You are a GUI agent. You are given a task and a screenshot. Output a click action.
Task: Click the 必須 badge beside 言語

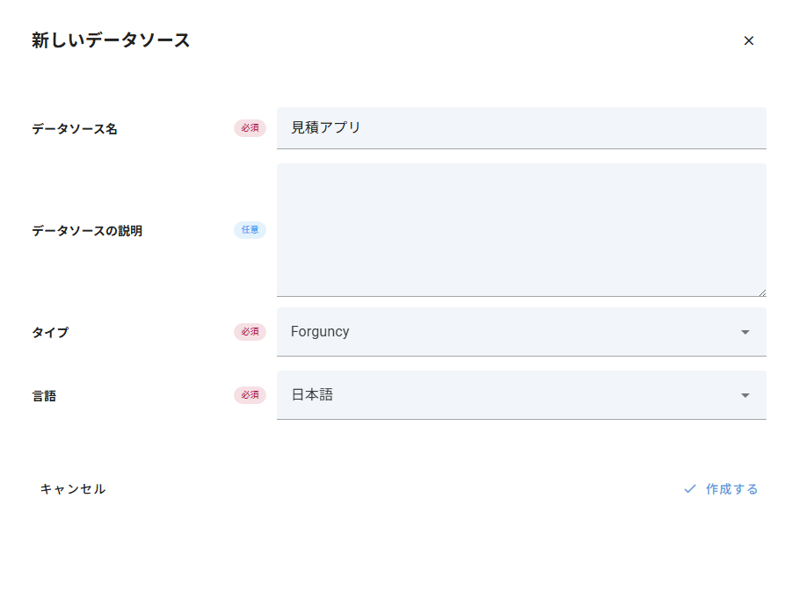pos(250,395)
